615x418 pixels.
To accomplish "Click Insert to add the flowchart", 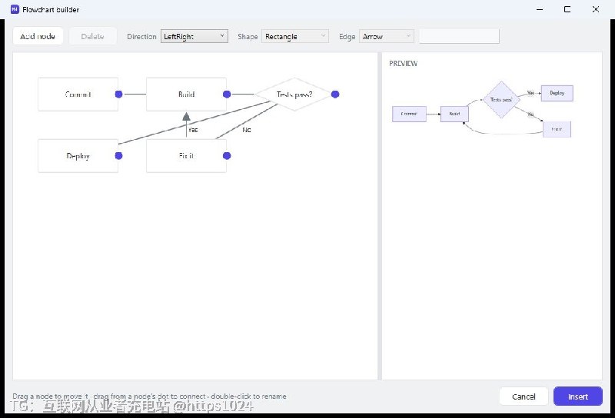I will (x=578, y=396).
